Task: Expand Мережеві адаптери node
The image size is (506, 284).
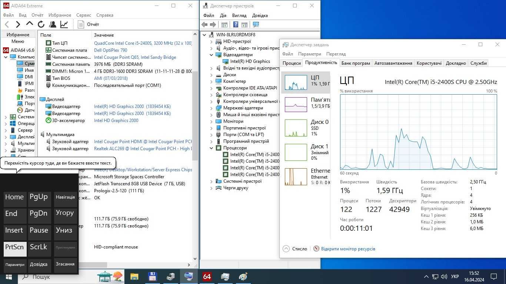Action: (x=212, y=108)
